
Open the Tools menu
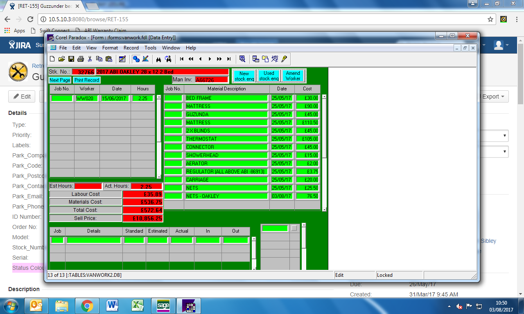[x=150, y=48]
